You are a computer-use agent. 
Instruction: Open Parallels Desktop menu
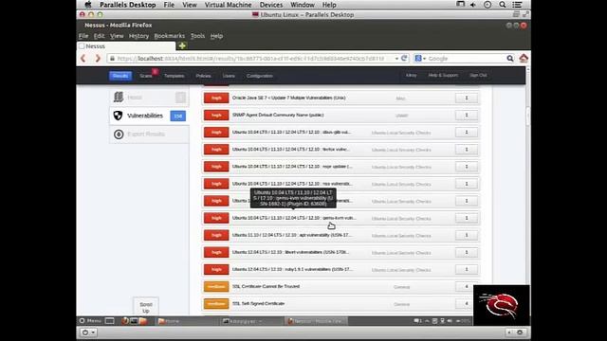pos(128,5)
